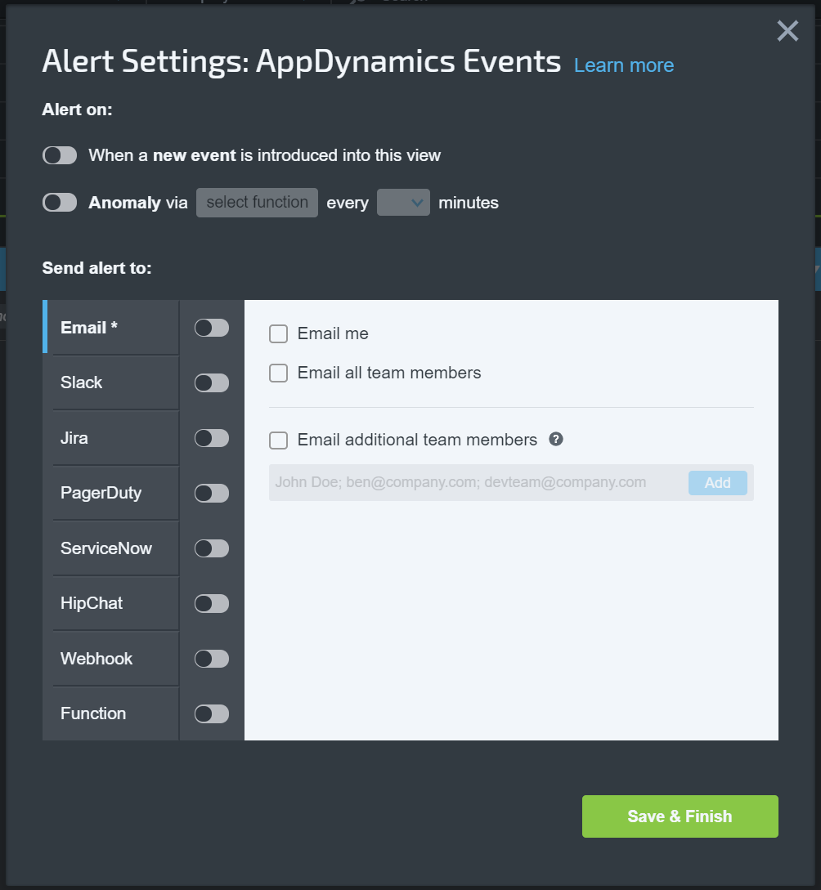
Task: Select the Jira tab
Action: tap(116, 437)
